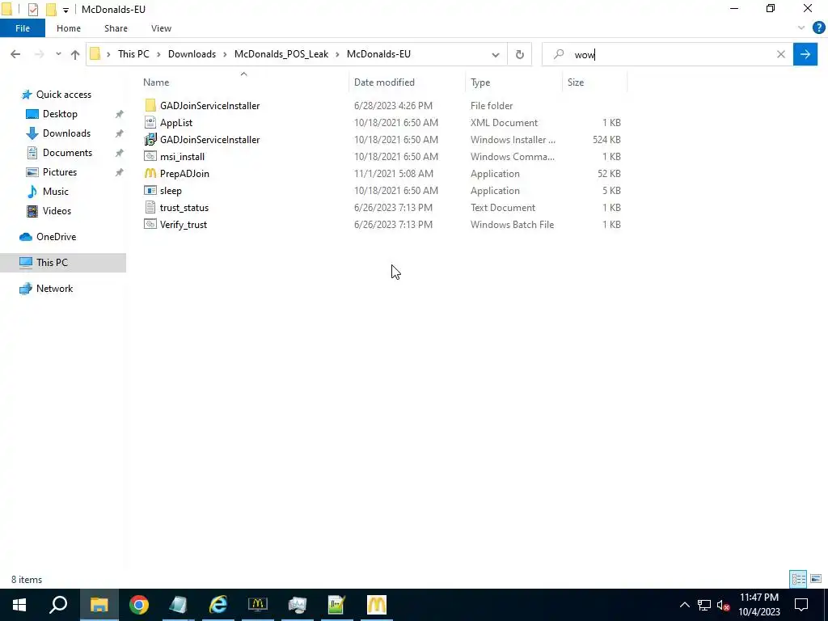The height and width of the screenshot is (621, 828).
Task: Run the search with the arrow button
Action: [x=805, y=54]
